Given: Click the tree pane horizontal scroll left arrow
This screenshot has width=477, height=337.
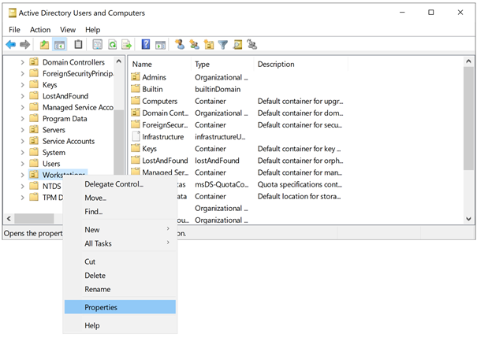Looking at the screenshot, I should [x=9, y=218].
